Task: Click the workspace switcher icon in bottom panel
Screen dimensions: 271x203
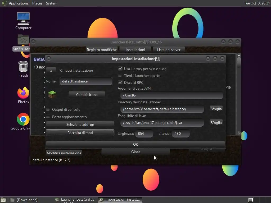Action: [x=251, y=200]
